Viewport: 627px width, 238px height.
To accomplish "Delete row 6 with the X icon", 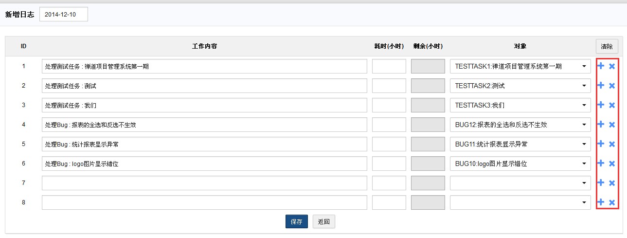I will tap(612, 164).
